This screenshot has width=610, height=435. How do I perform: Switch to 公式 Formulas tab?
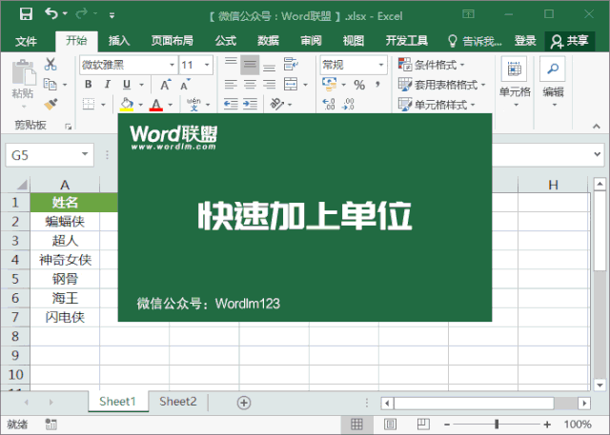tap(225, 41)
